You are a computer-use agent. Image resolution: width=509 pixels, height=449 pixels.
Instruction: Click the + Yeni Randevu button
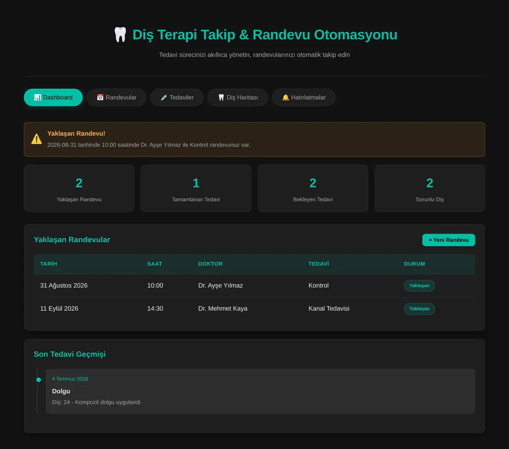pyautogui.click(x=448, y=240)
